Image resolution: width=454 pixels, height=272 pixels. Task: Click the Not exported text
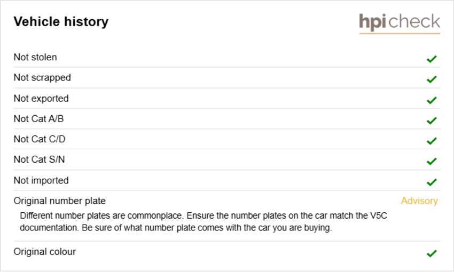tap(41, 99)
